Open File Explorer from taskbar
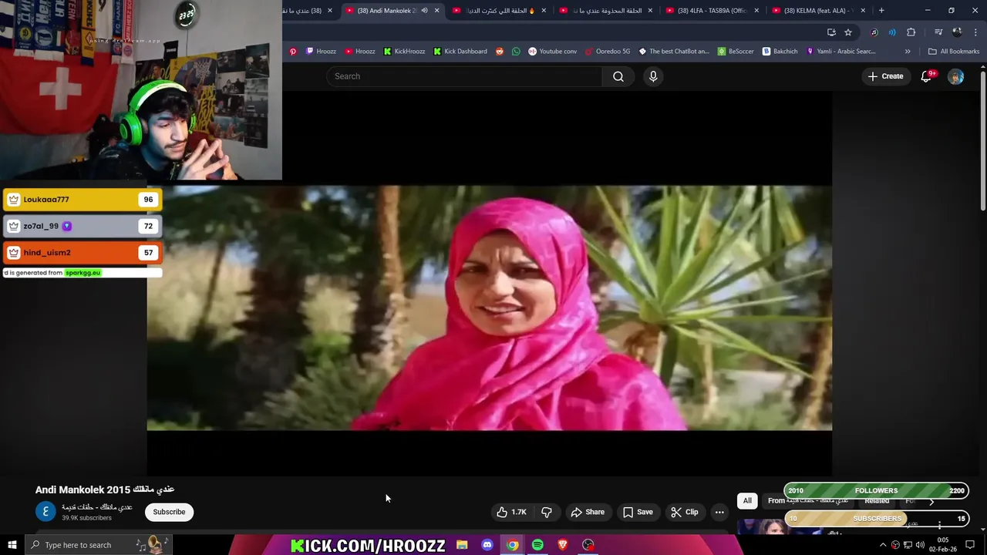Image resolution: width=987 pixels, height=555 pixels. coord(462,545)
